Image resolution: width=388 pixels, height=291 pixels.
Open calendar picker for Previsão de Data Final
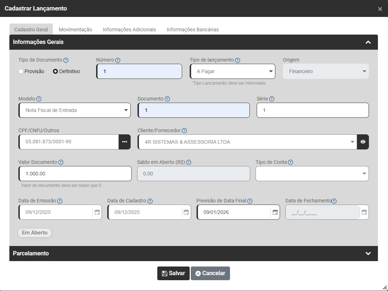click(275, 212)
